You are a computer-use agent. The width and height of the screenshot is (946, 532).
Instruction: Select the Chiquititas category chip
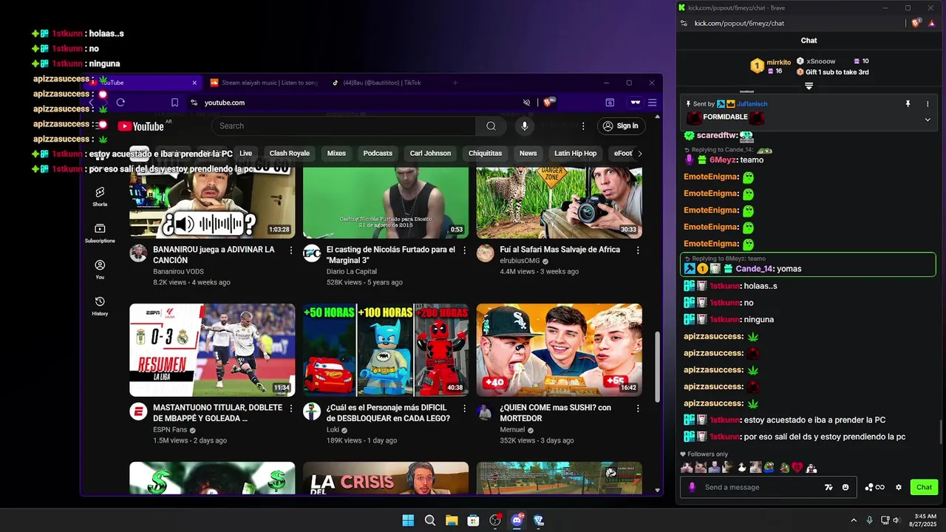[x=485, y=153]
